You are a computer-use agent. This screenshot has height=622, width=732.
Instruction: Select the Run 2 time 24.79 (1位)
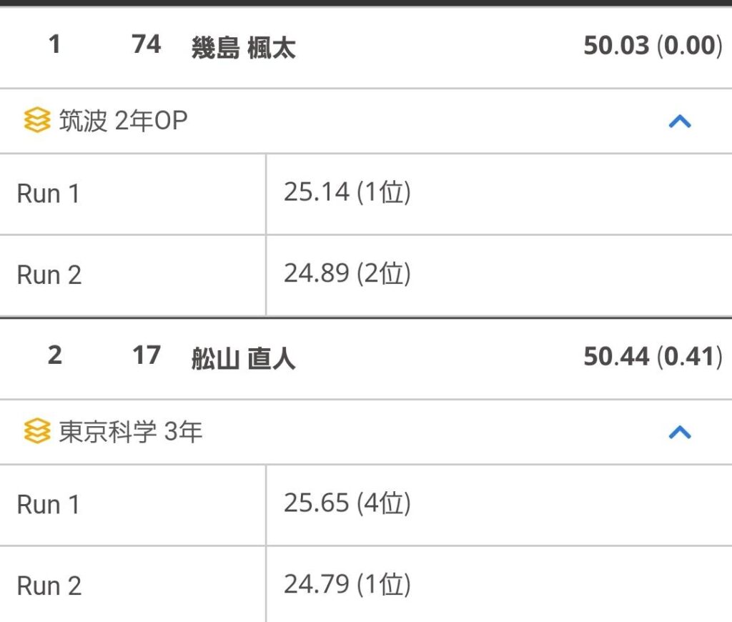coord(347,584)
